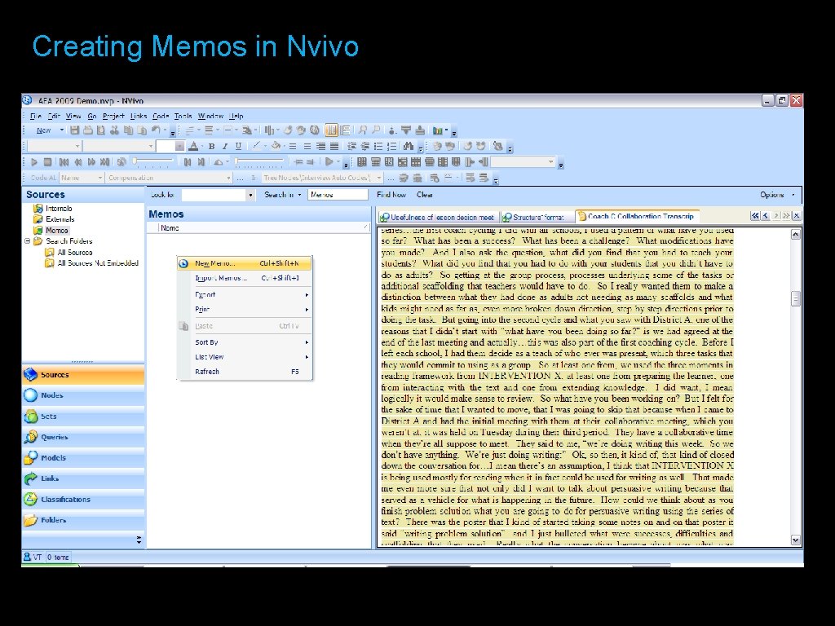Select the Externals folder in Sources
The image size is (835, 626).
[54, 219]
